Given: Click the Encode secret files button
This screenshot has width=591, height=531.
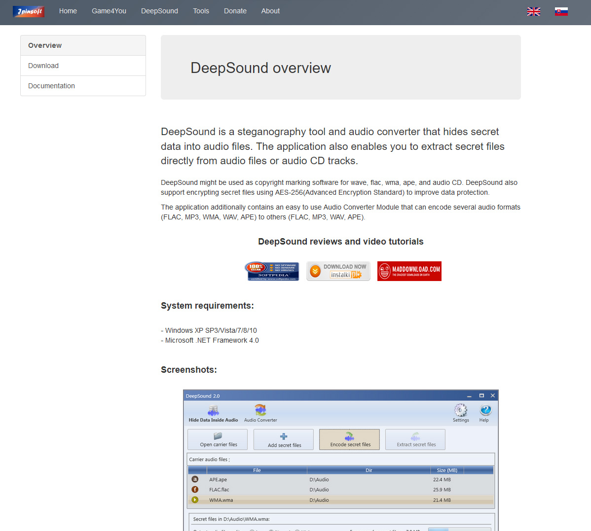Looking at the screenshot, I should tap(349, 439).
